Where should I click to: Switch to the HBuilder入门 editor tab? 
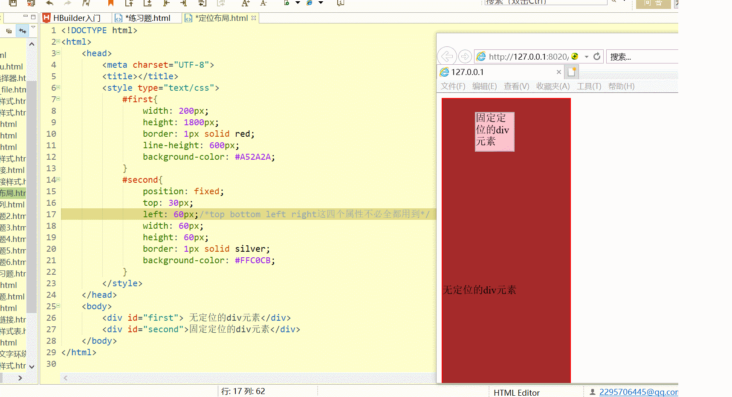(76, 18)
